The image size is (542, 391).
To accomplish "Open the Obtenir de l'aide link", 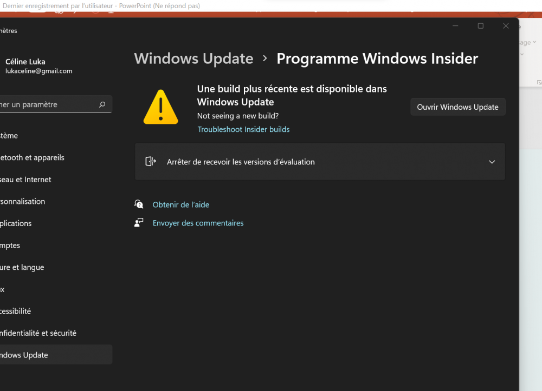I will point(180,205).
